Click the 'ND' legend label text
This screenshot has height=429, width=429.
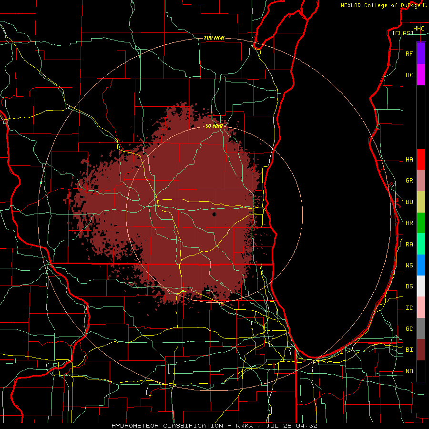[x=409, y=371]
